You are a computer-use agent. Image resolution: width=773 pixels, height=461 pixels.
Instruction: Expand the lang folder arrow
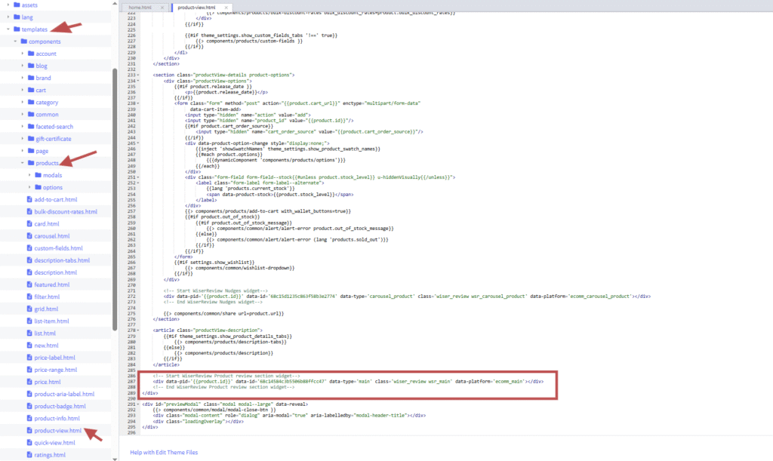[8, 17]
